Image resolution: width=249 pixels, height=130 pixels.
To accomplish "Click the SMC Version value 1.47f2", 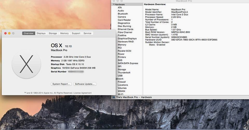I will 174,35.
